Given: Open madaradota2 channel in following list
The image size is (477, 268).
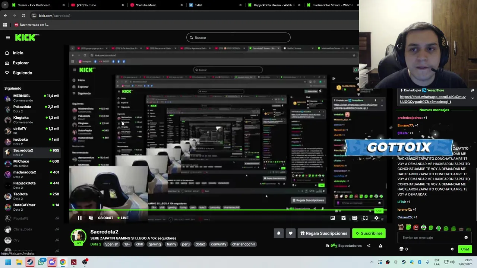Looking at the screenshot, I should 32,174.
